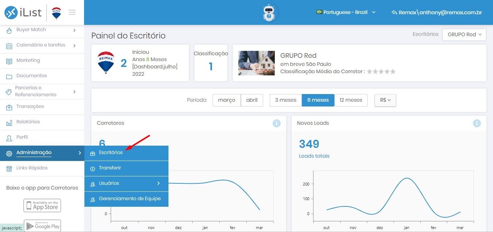This screenshot has width=493, height=232.
Task: Click the Google Play download badge
Action: click(x=42, y=226)
